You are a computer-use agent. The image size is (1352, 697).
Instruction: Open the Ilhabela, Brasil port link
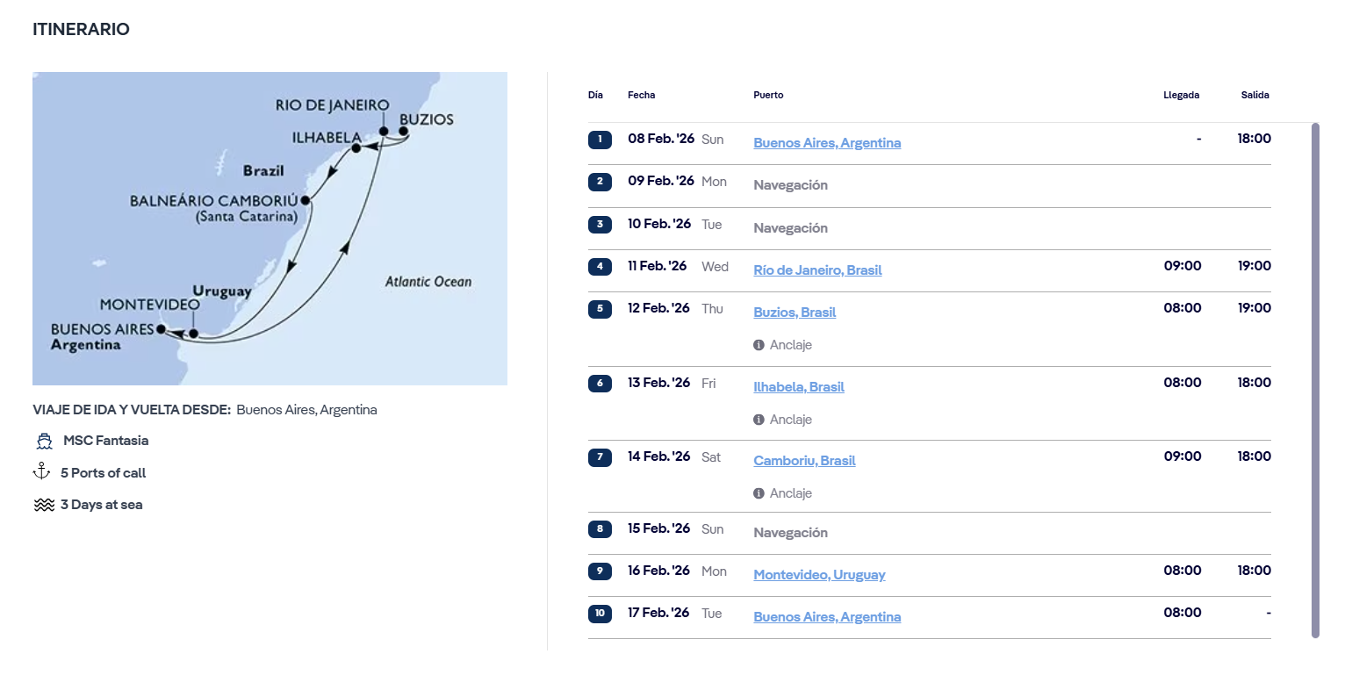pos(799,387)
